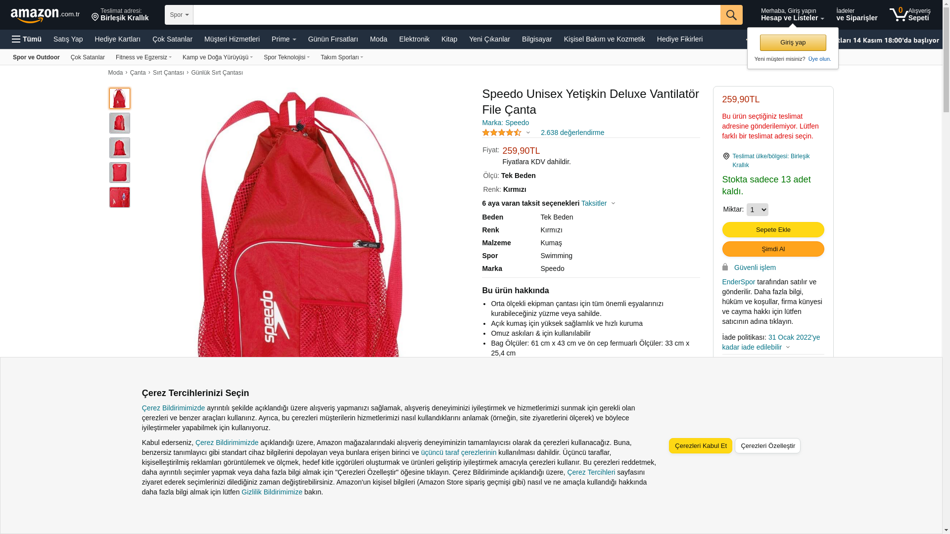
Task: Expand the Taksitler installment options
Action: click(x=598, y=203)
